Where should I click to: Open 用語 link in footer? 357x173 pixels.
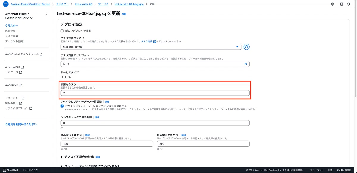click(330, 170)
